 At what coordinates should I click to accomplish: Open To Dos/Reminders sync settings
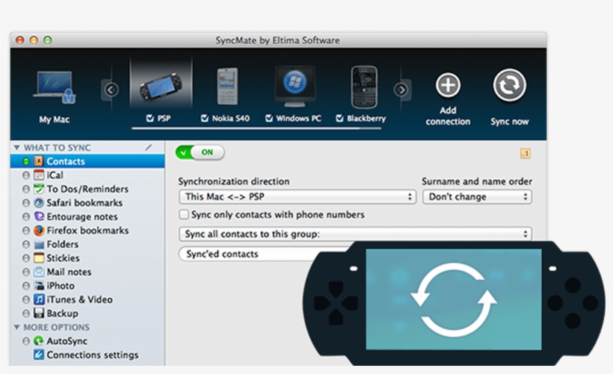pyautogui.click(x=87, y=189)
